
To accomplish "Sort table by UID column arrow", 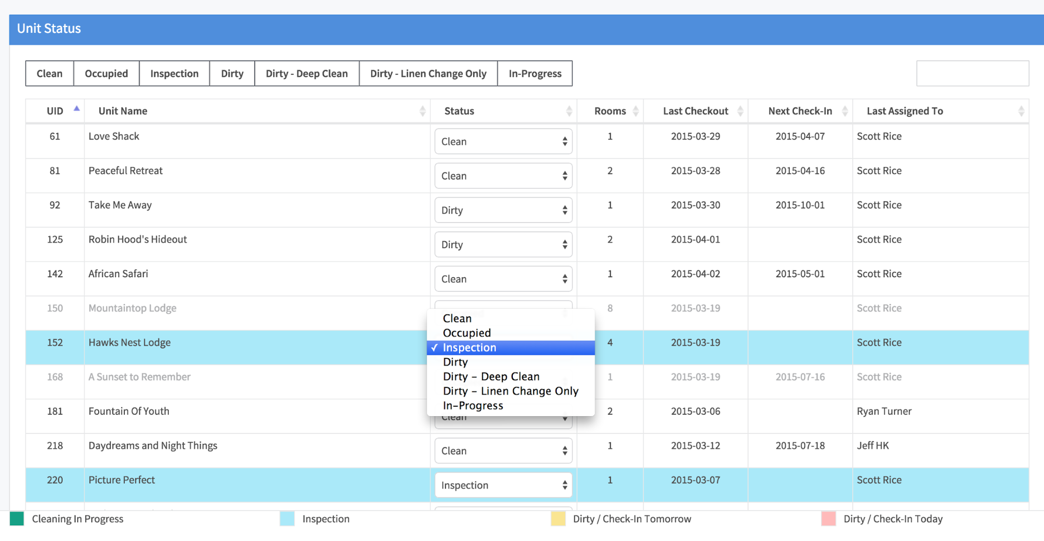I will 77,109.
